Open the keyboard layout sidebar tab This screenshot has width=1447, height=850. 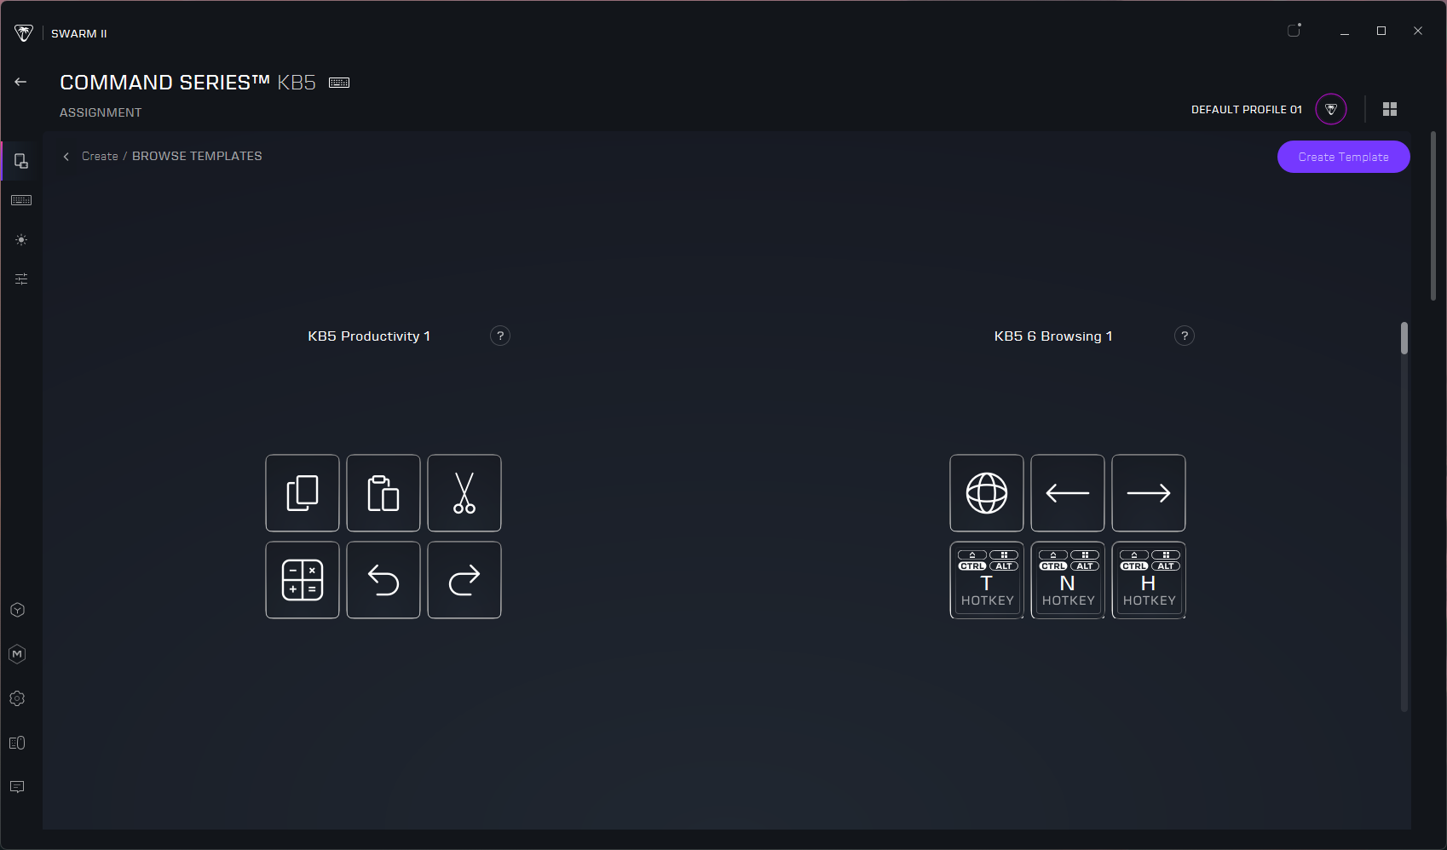[x=21, y=200]
